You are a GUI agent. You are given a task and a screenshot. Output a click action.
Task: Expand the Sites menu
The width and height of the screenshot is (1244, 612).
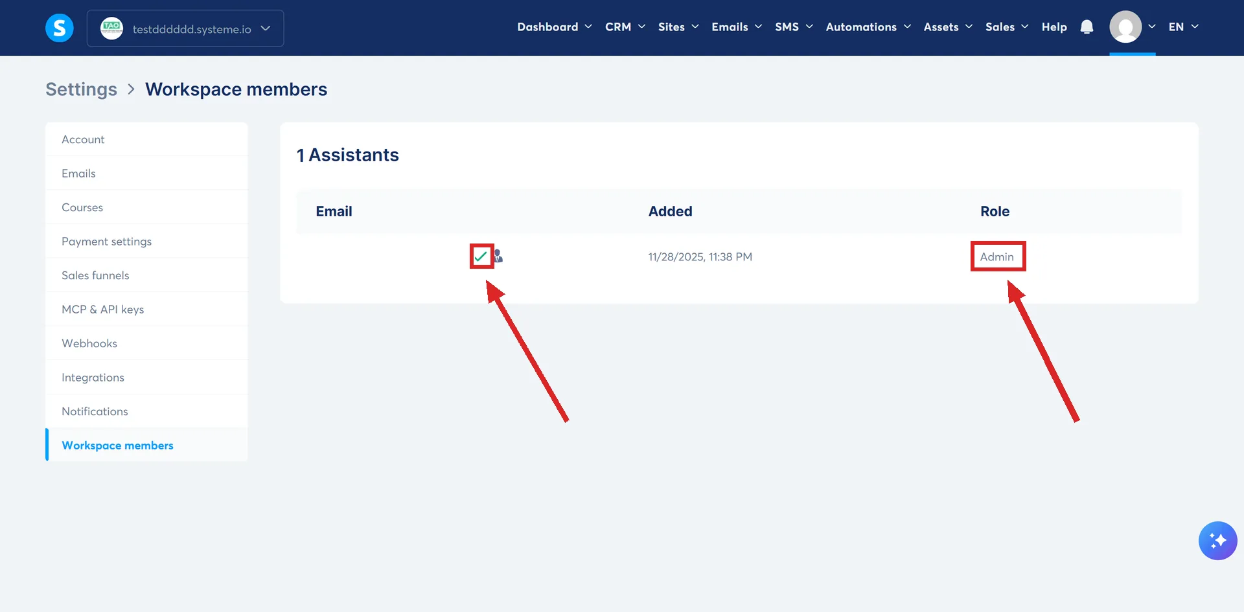coord(678,27)
